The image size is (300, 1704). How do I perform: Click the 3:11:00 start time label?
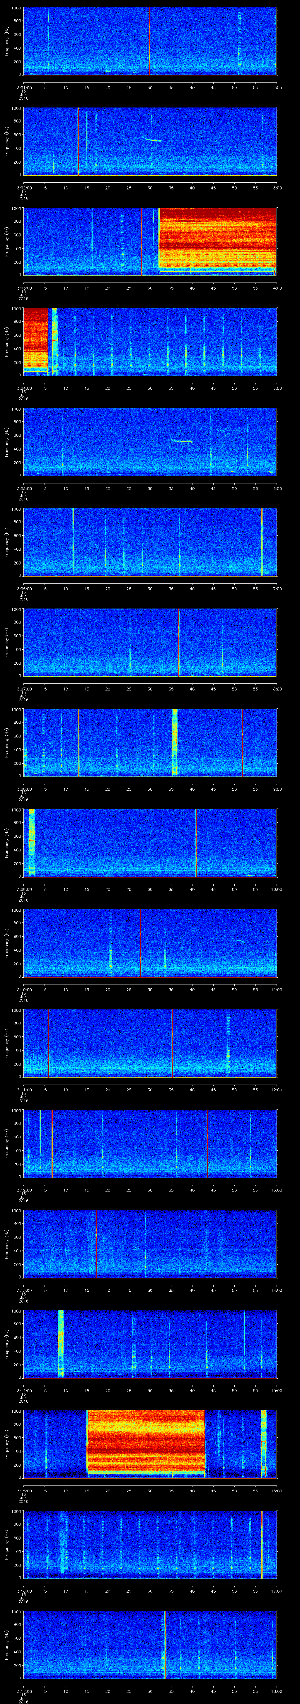tap(24, 1090)
